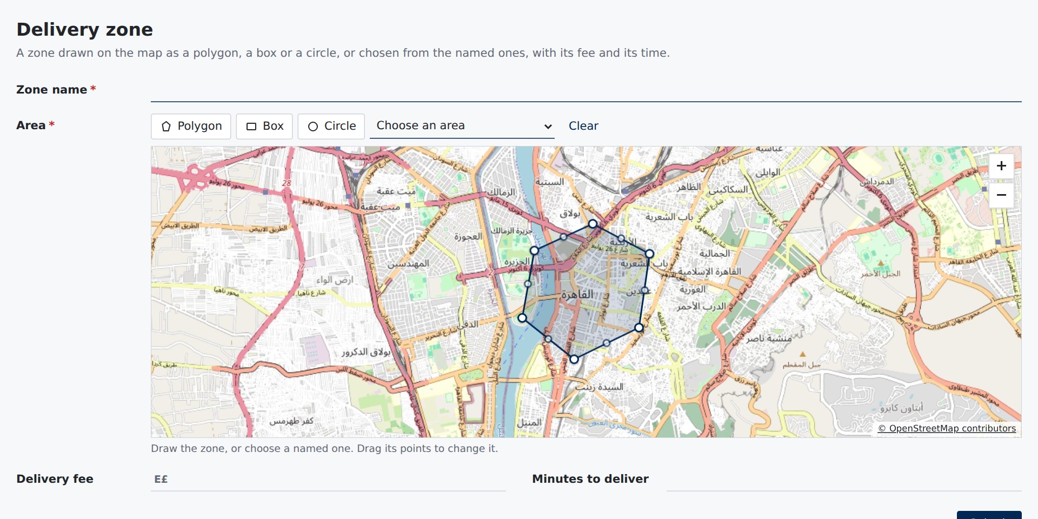Focus the Zone name input field

tap(586, 90)
